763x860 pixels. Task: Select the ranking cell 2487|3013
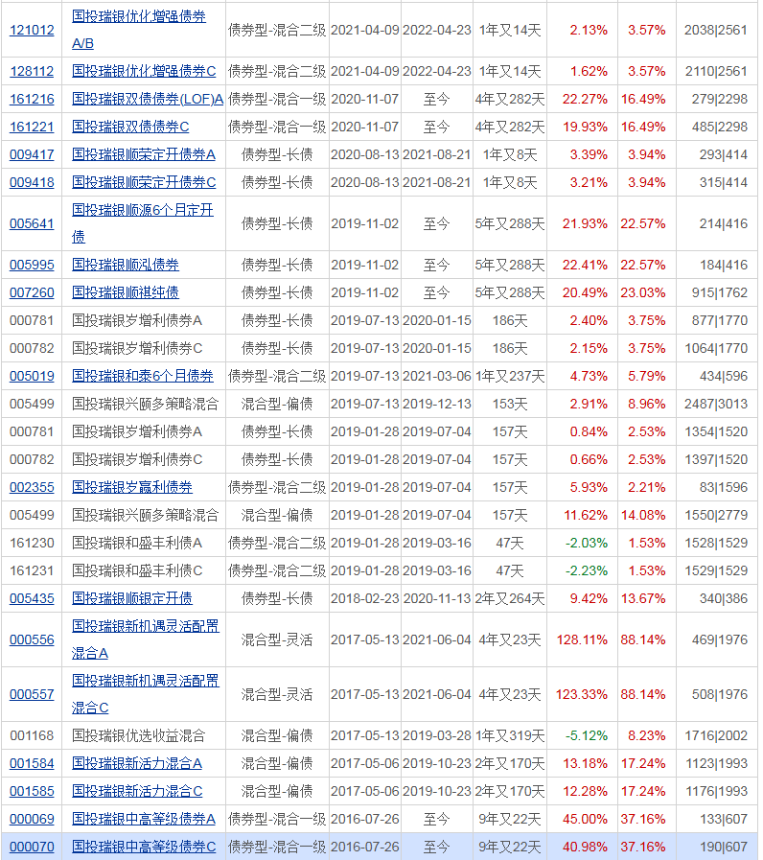click(x=716, y=405)
